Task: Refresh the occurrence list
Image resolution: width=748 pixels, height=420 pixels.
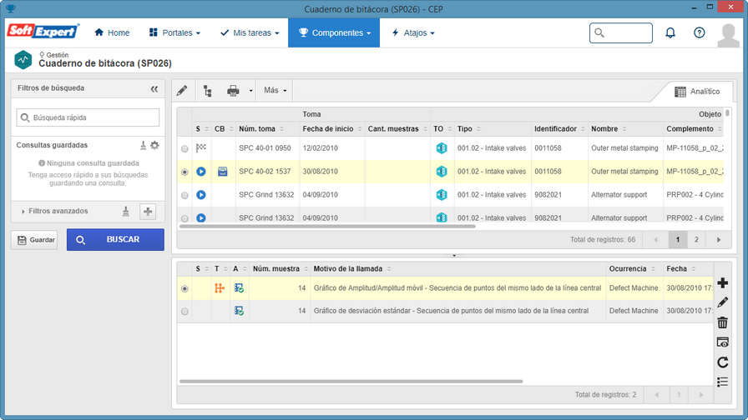Action: click(x=722, y=362)
